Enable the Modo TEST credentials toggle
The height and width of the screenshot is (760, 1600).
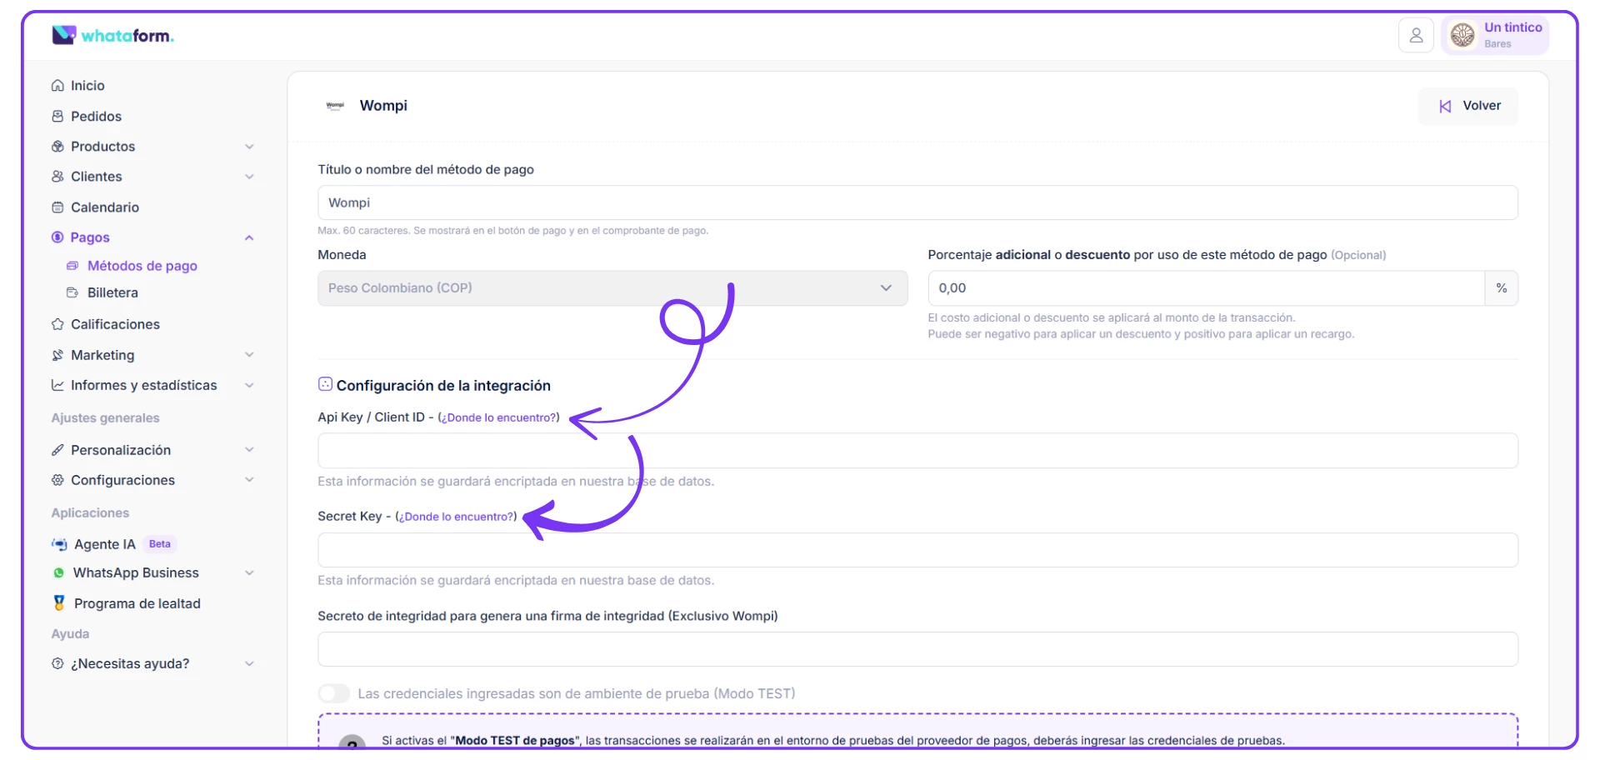click(x=334, y=693)
